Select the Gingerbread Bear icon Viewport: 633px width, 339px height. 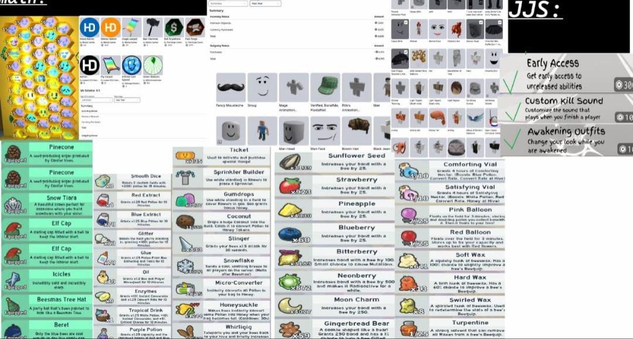click(x=291, y=329)
